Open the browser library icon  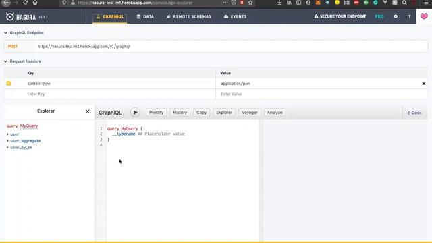pyautogui.click(x=289, y=3)
